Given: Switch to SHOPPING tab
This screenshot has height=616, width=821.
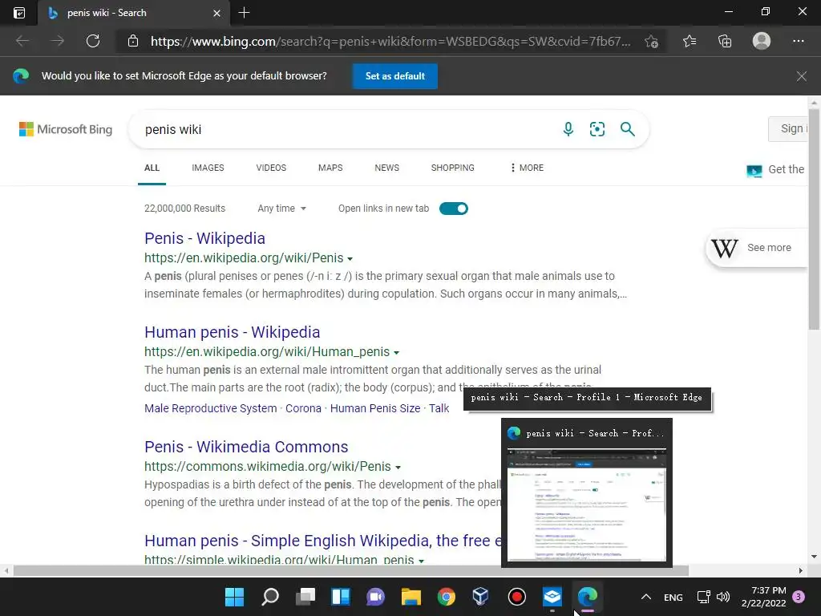Looking at the screenshot, I should 452,168.
